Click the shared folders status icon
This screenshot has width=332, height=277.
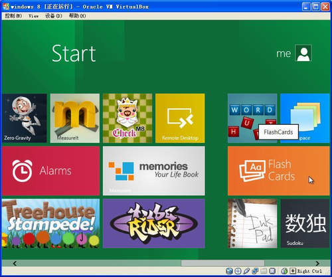pyautogui.click(x=264, y=271)
